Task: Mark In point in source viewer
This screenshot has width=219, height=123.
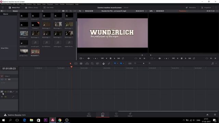Action: (x=140, y=58)
